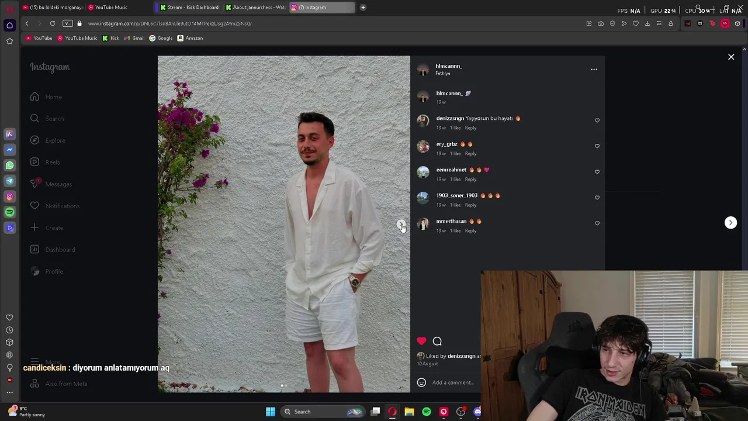Switch to About jannurchess tab
This screenshot has width=748, height=421.
[255, 7]
